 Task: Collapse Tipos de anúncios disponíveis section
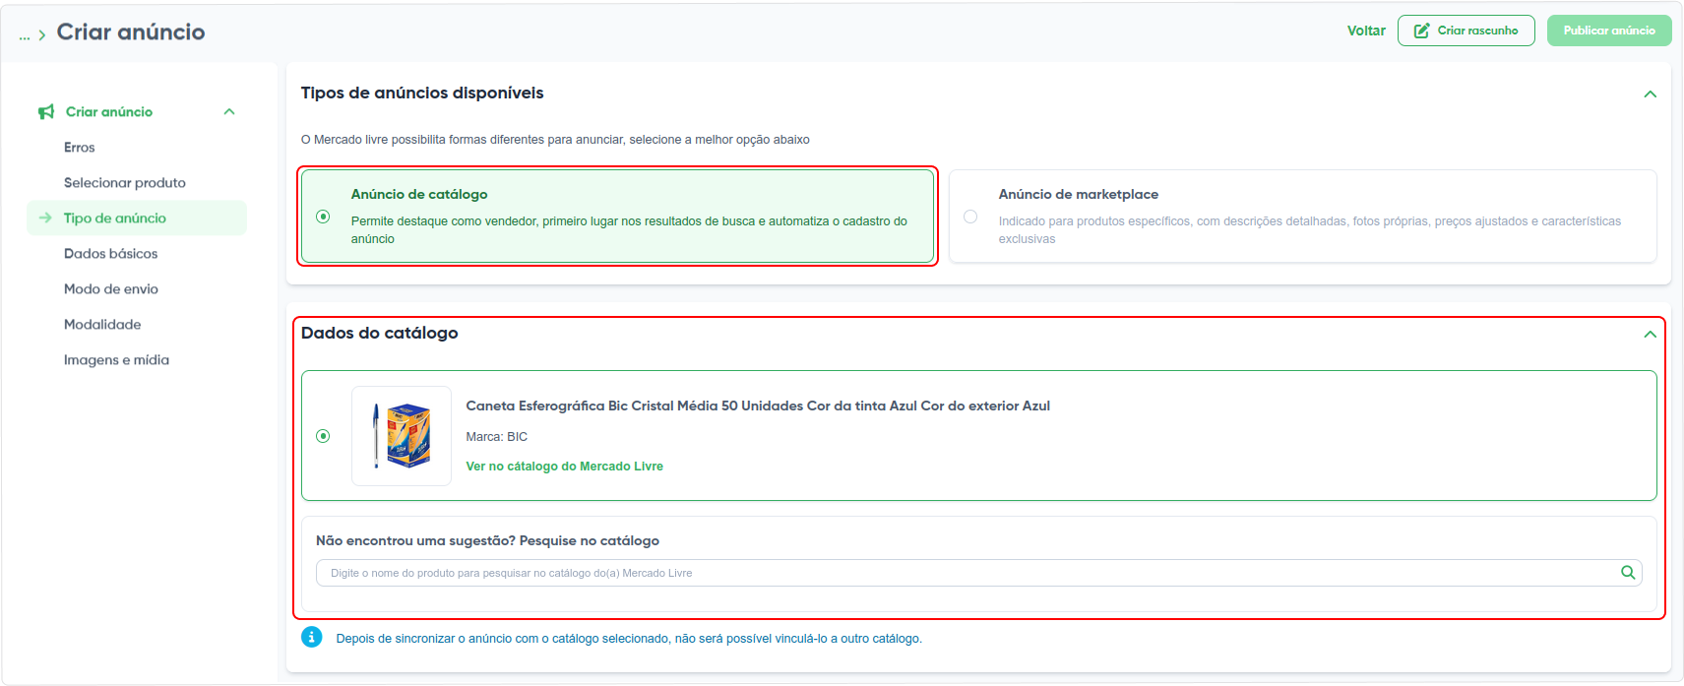tap(1651, 94)
